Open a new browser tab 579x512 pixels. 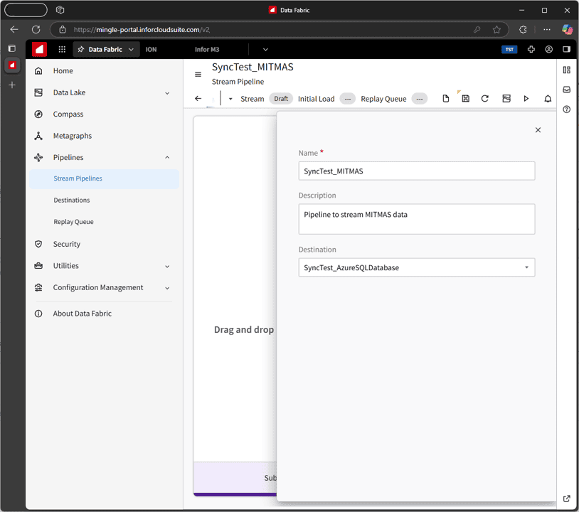point(12,85)
